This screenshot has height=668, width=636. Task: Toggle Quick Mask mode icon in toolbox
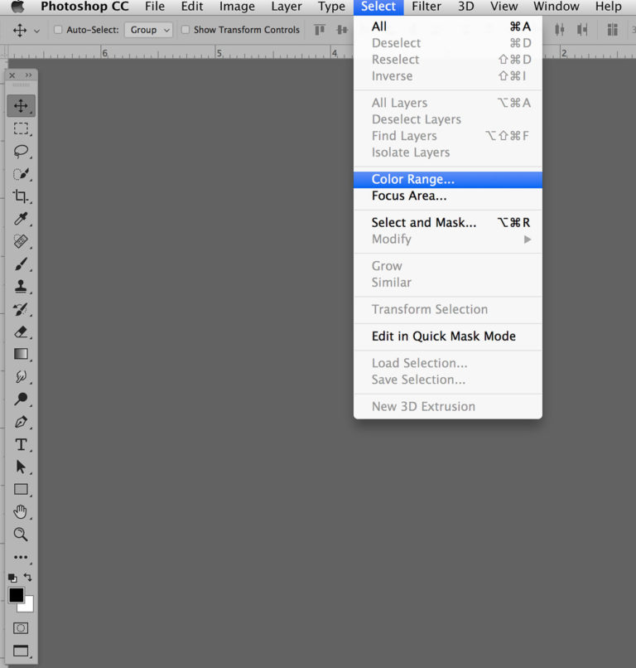point(21,628)
